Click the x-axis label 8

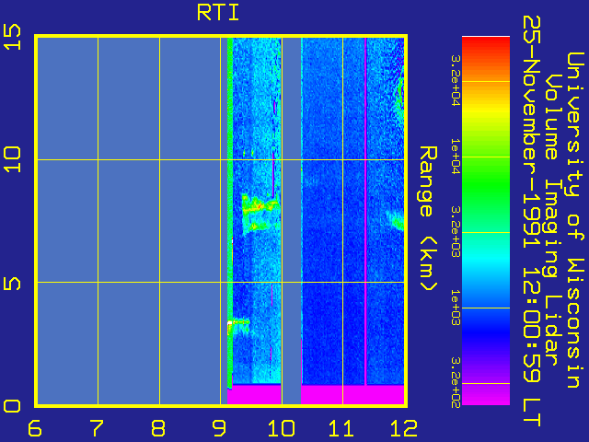[158, 428]
